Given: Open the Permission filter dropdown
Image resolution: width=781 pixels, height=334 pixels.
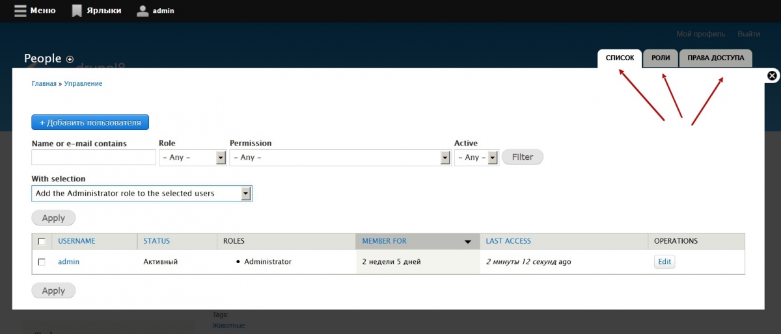Looking at the screenshot, I should pos(340,157).
